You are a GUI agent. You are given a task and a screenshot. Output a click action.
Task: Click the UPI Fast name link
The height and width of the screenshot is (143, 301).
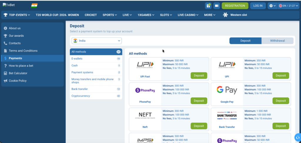(x=145, y=77)
